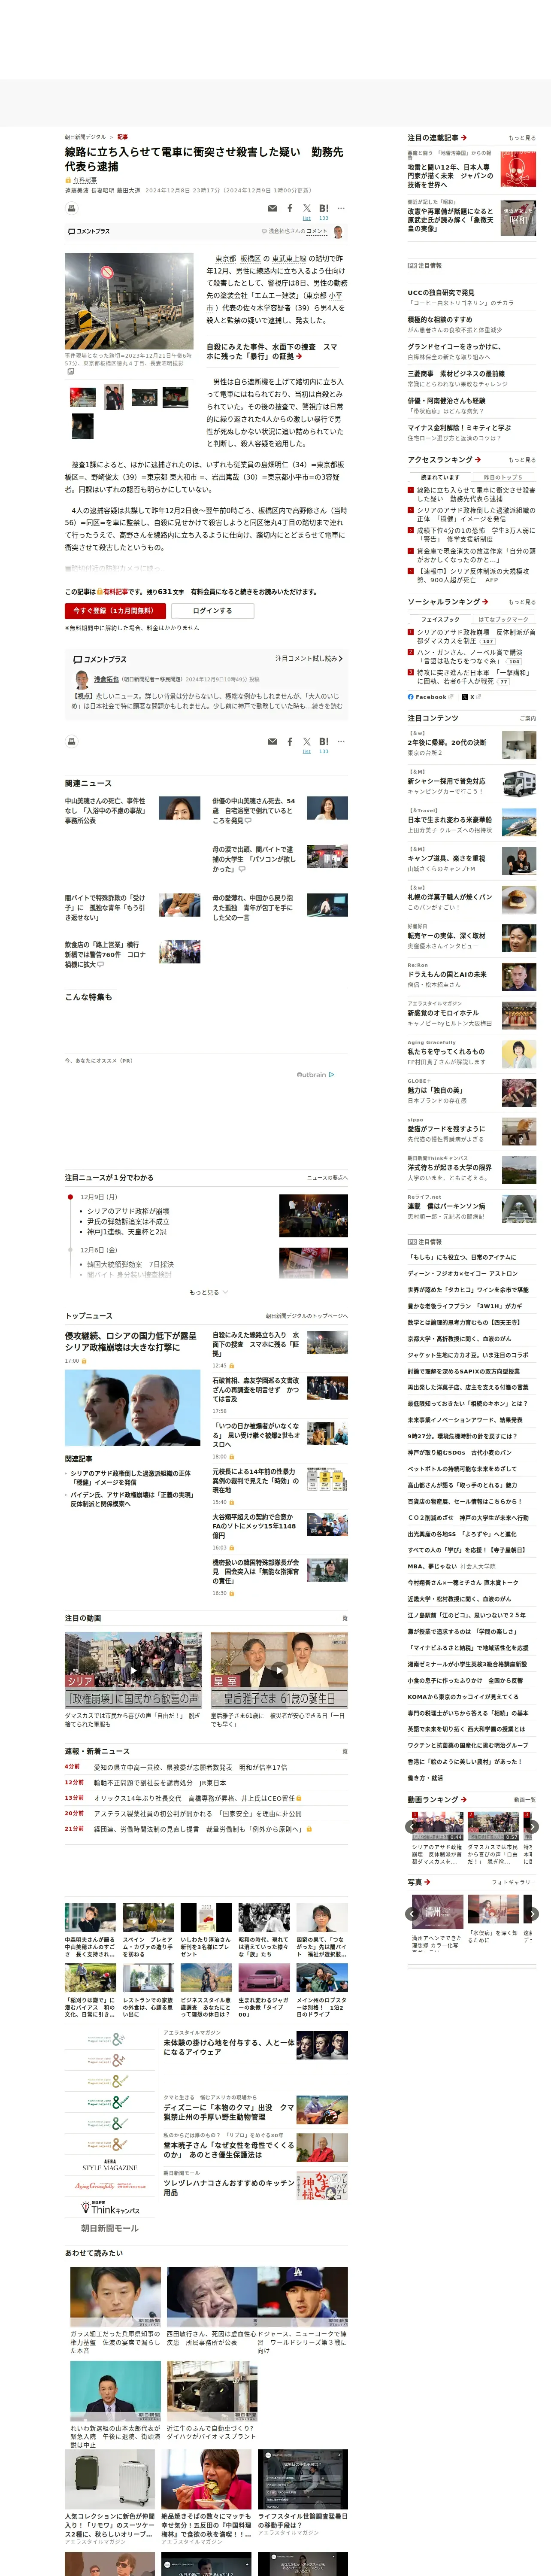The width and height of the screenshot is (551, 2576).
Task: Select the はてなブックマーク social ranking tab
Action: tap(503, 619)
